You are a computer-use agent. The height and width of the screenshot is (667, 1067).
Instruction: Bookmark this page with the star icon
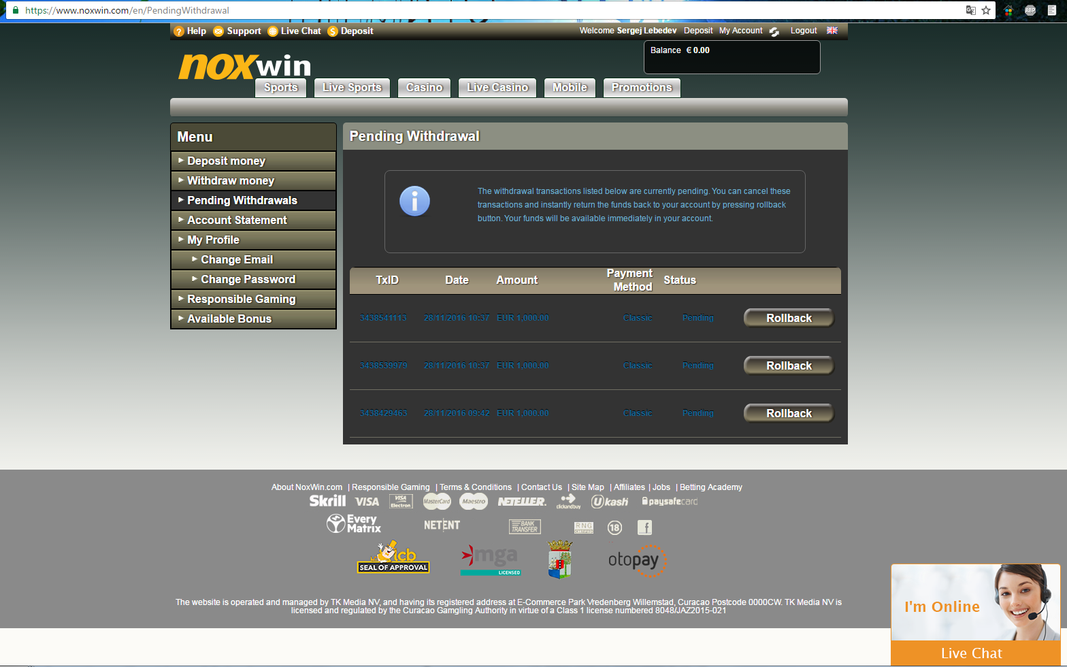click(986, 10)
